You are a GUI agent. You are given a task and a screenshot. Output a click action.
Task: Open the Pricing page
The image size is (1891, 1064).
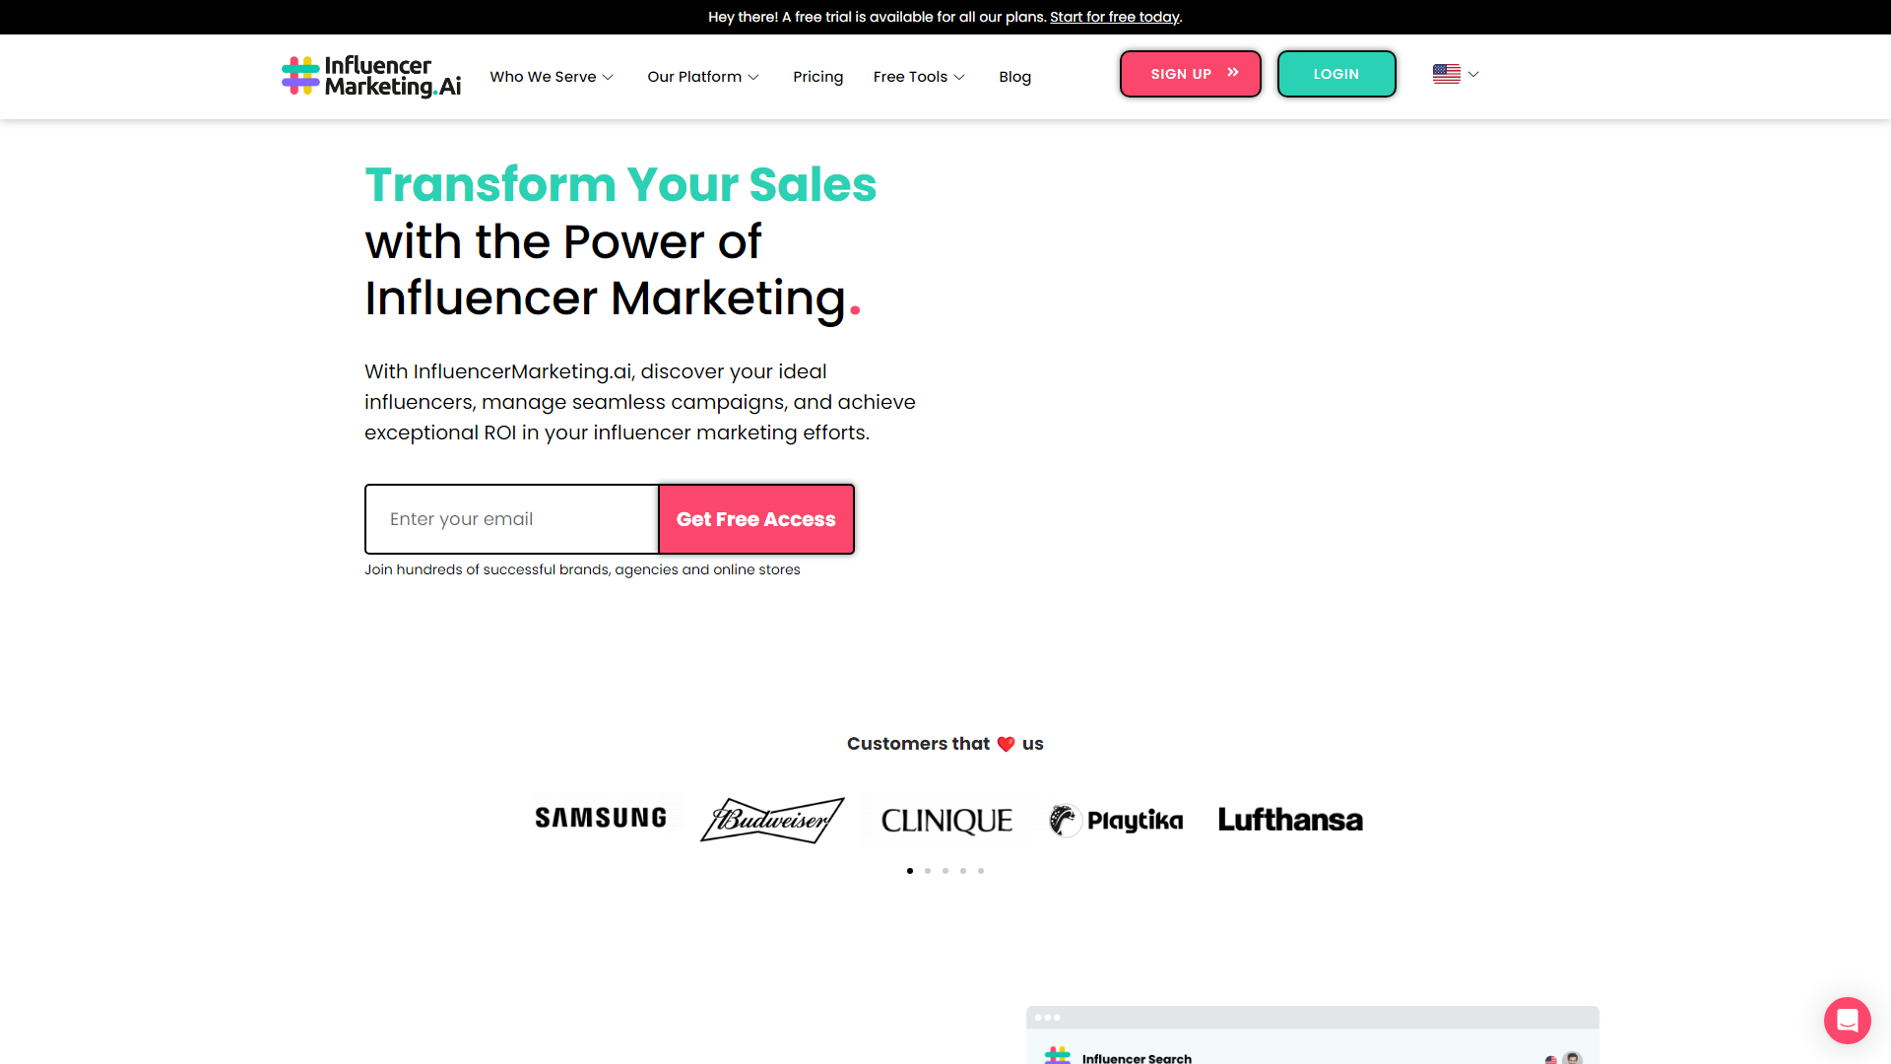[x=817, y=77]
